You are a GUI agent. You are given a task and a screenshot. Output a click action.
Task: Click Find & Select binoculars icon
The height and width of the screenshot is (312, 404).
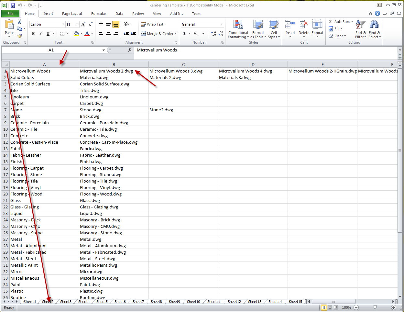click(x=374, y=25)
